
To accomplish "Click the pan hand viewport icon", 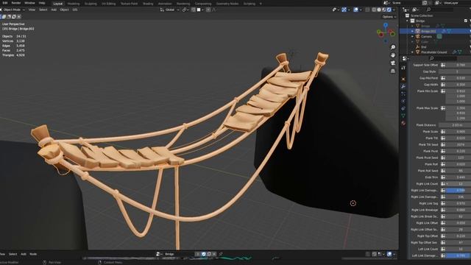I will [x=393, y=55].
